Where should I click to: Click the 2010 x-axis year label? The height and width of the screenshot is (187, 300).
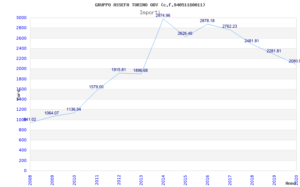coord(74,180)
